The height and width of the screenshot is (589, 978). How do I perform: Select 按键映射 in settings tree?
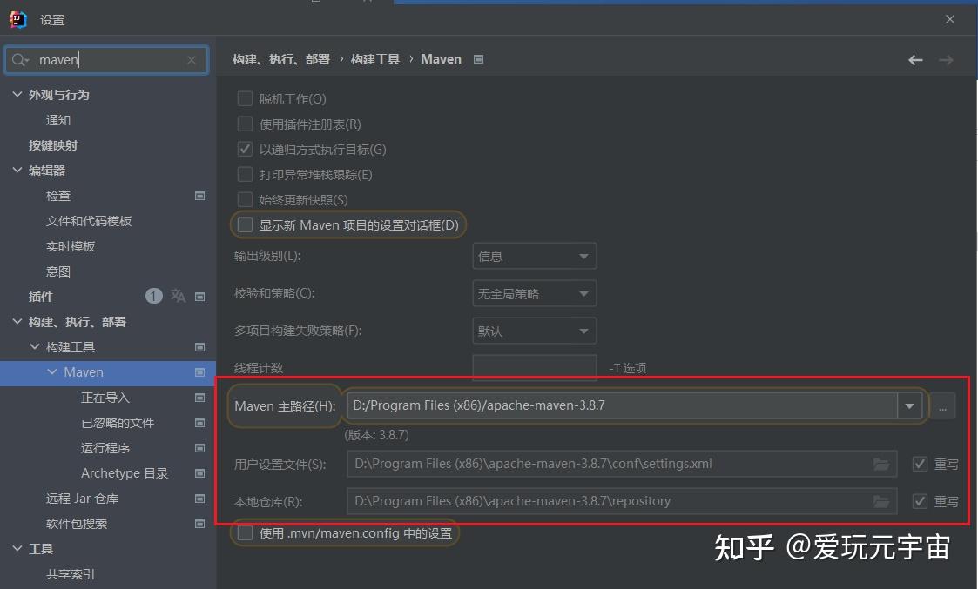[53, 145]
